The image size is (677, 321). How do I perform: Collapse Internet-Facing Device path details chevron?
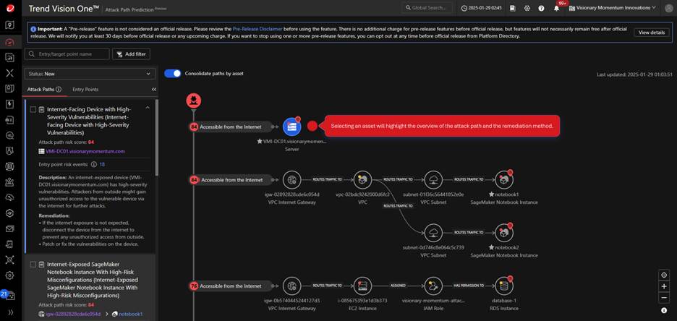click(x=148, y=108)
